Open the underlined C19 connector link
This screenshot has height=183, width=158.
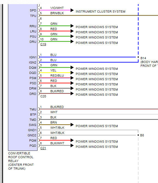[43, 44]
